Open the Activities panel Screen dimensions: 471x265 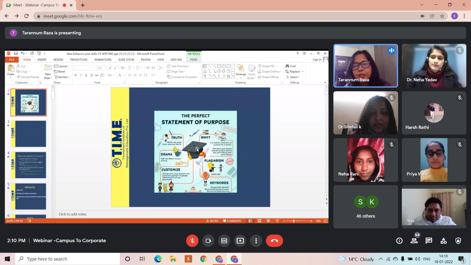tap(443, 241)
